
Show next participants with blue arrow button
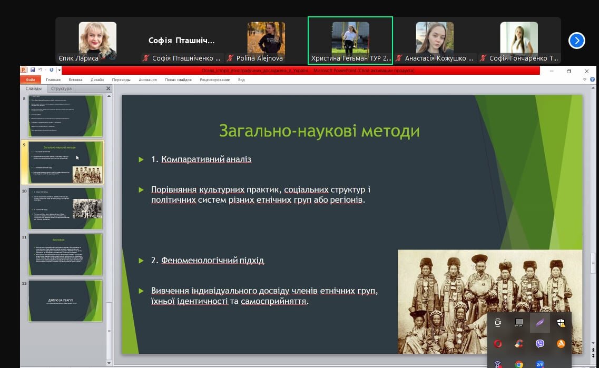pos(577,41)
